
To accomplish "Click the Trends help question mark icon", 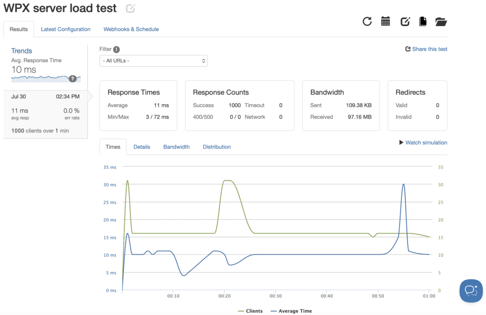I will [x=73, y=79].
